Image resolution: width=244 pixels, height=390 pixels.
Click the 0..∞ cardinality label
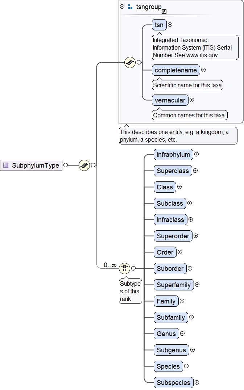point(110,265)
